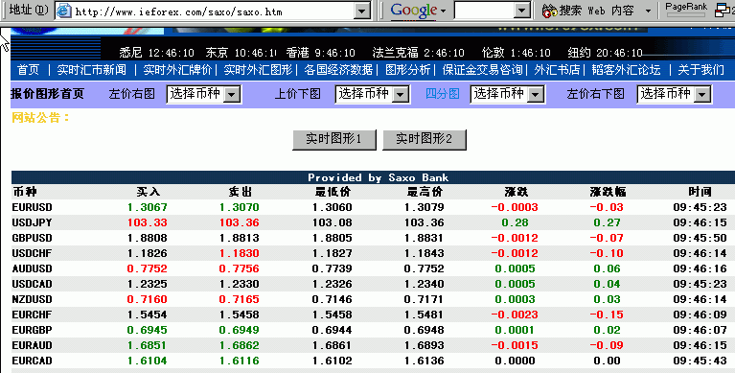Select the EURCHF row label

click(32, 315)
